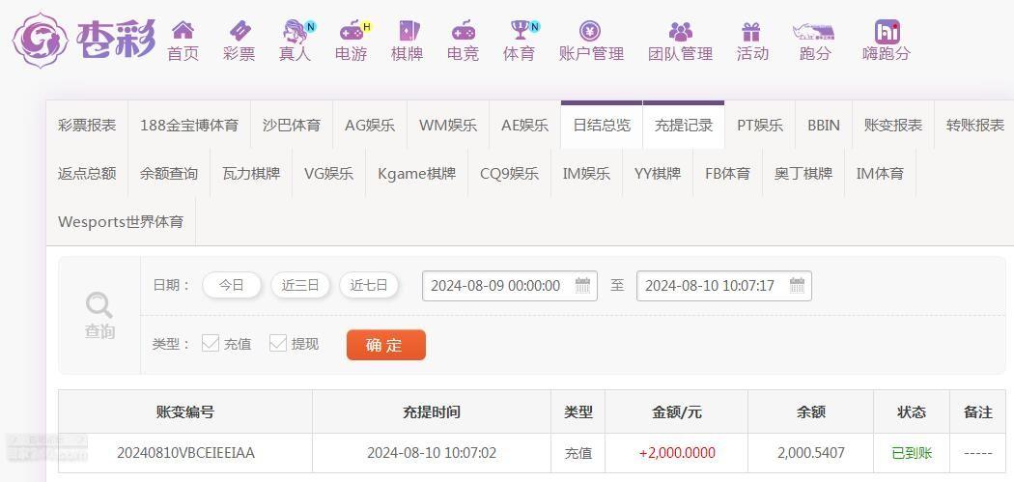Select the 近七日 date filter

369,285
